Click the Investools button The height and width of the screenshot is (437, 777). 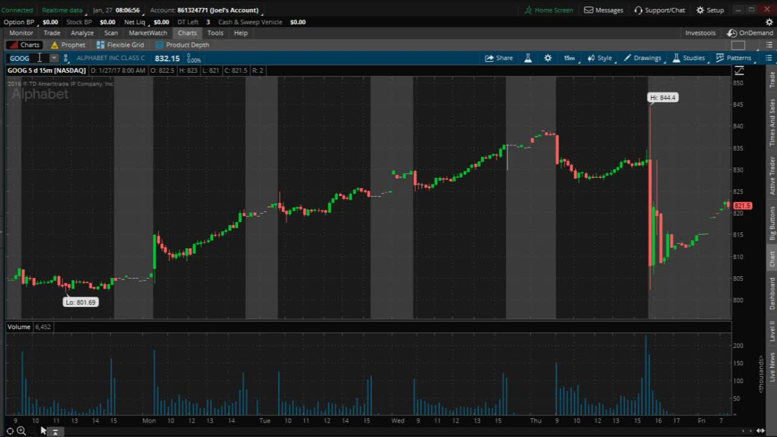[700, 33]
